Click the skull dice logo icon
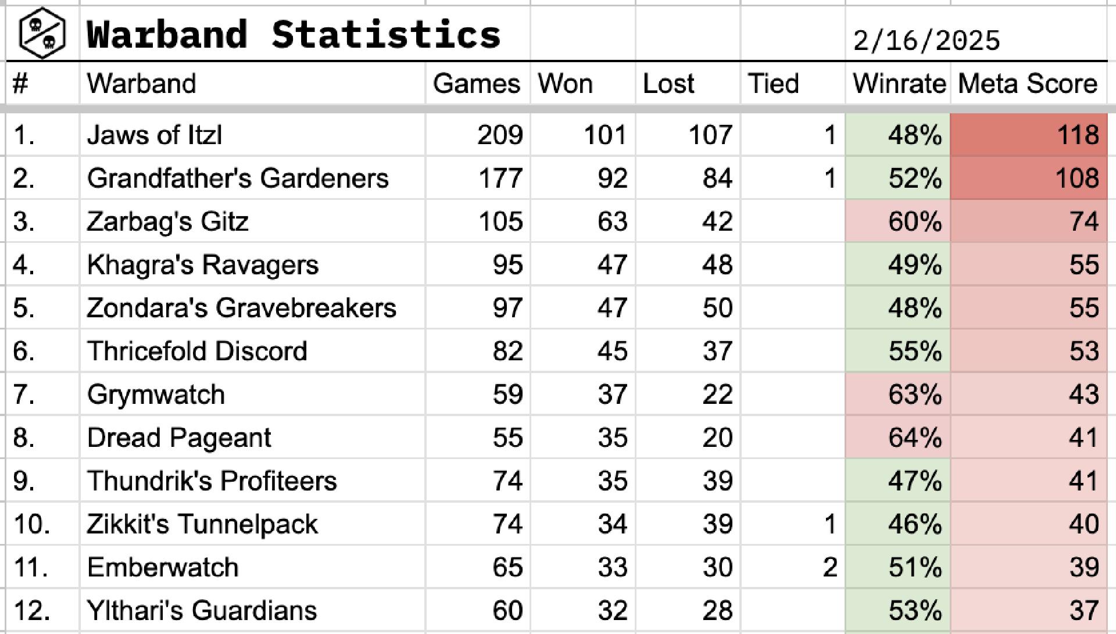 [42, 33]
